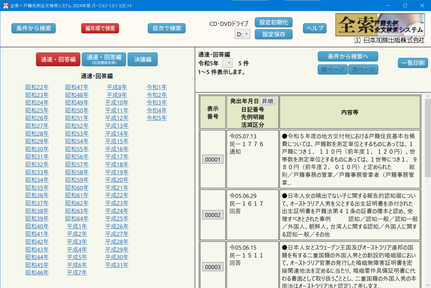
Task: Open the 決議編 tab
Action: click(142, 60)
